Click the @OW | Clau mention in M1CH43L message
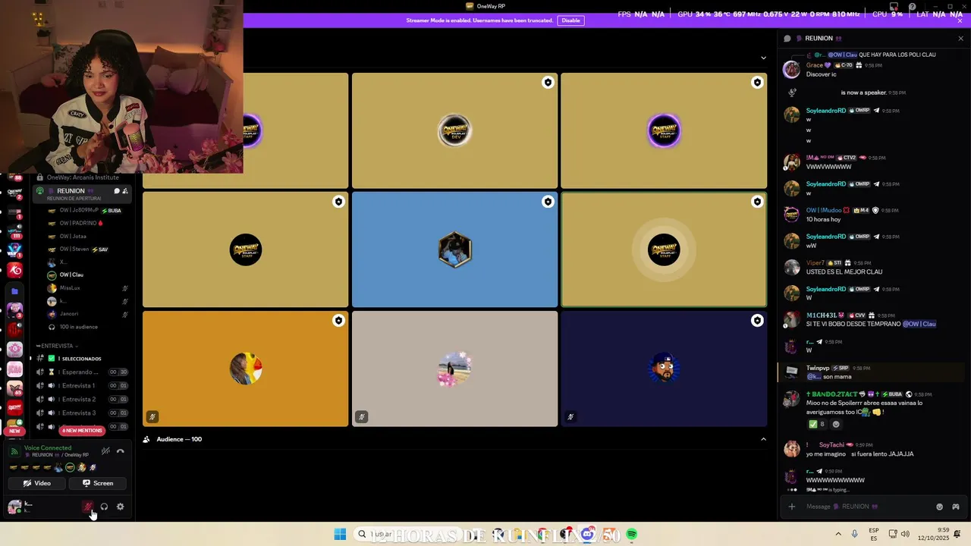 [919, 324]
